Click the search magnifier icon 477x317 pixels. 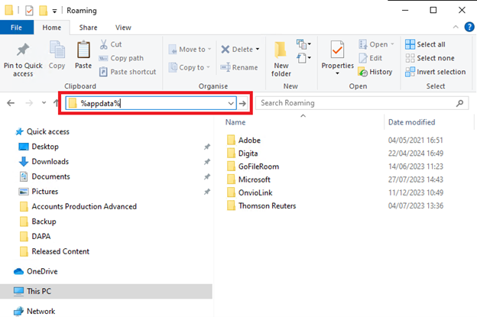click(459, 103)
